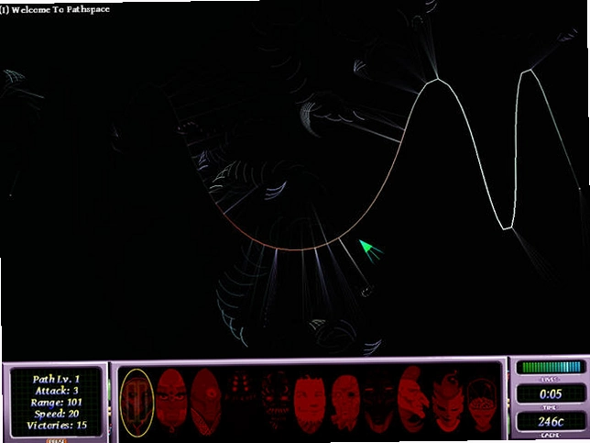
Task: Pick the veiled mask with two eyes
Action: pos(171,400)
